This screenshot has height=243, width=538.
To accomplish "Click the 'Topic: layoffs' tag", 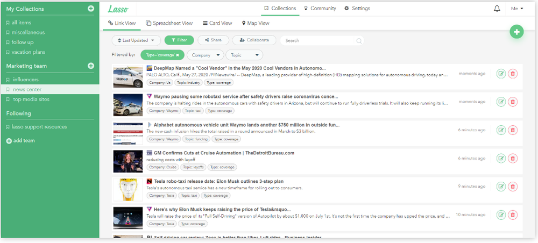I will (194, 167).
